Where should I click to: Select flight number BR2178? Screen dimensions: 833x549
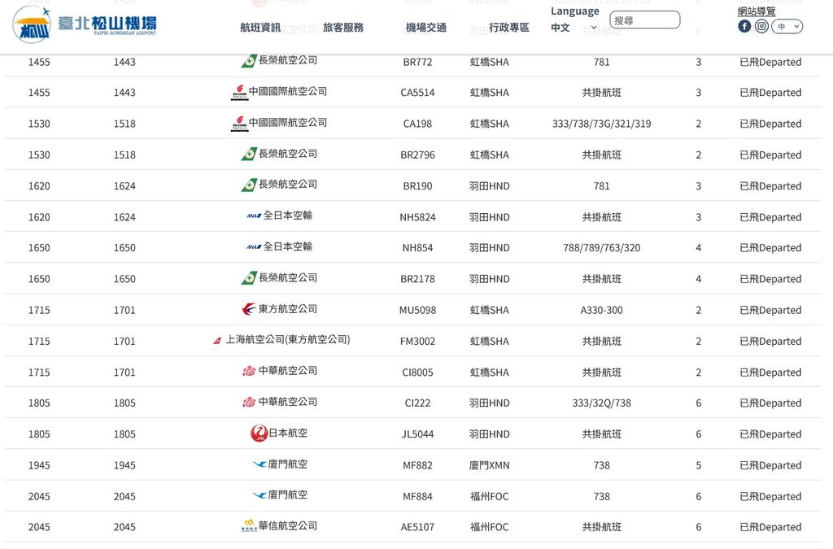coord(417,279)
